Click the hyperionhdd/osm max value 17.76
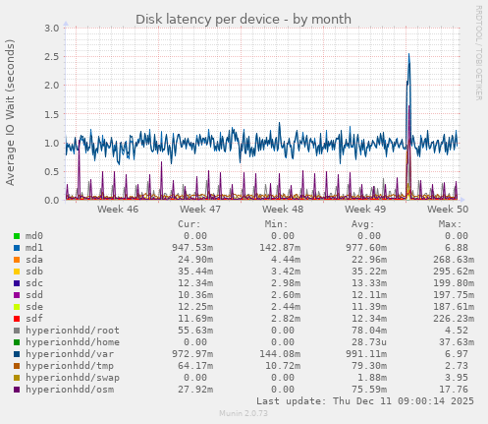Screen dimensions: 488x424 pos(454,390)
